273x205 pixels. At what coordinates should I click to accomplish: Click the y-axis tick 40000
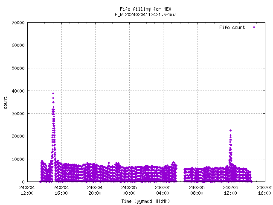point(18,91)
